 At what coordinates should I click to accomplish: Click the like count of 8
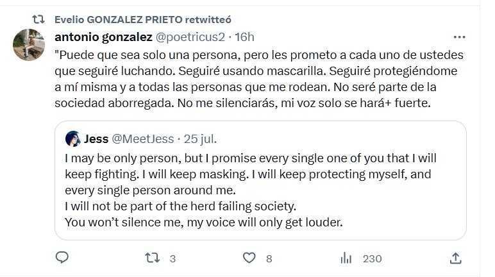(269, 258)
